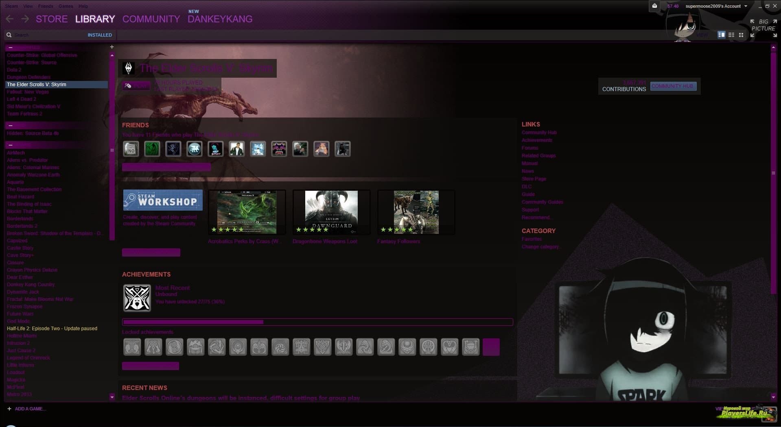
Task: Click the Skyrim dragon logo icon
Action: click(x=129, y=68)
